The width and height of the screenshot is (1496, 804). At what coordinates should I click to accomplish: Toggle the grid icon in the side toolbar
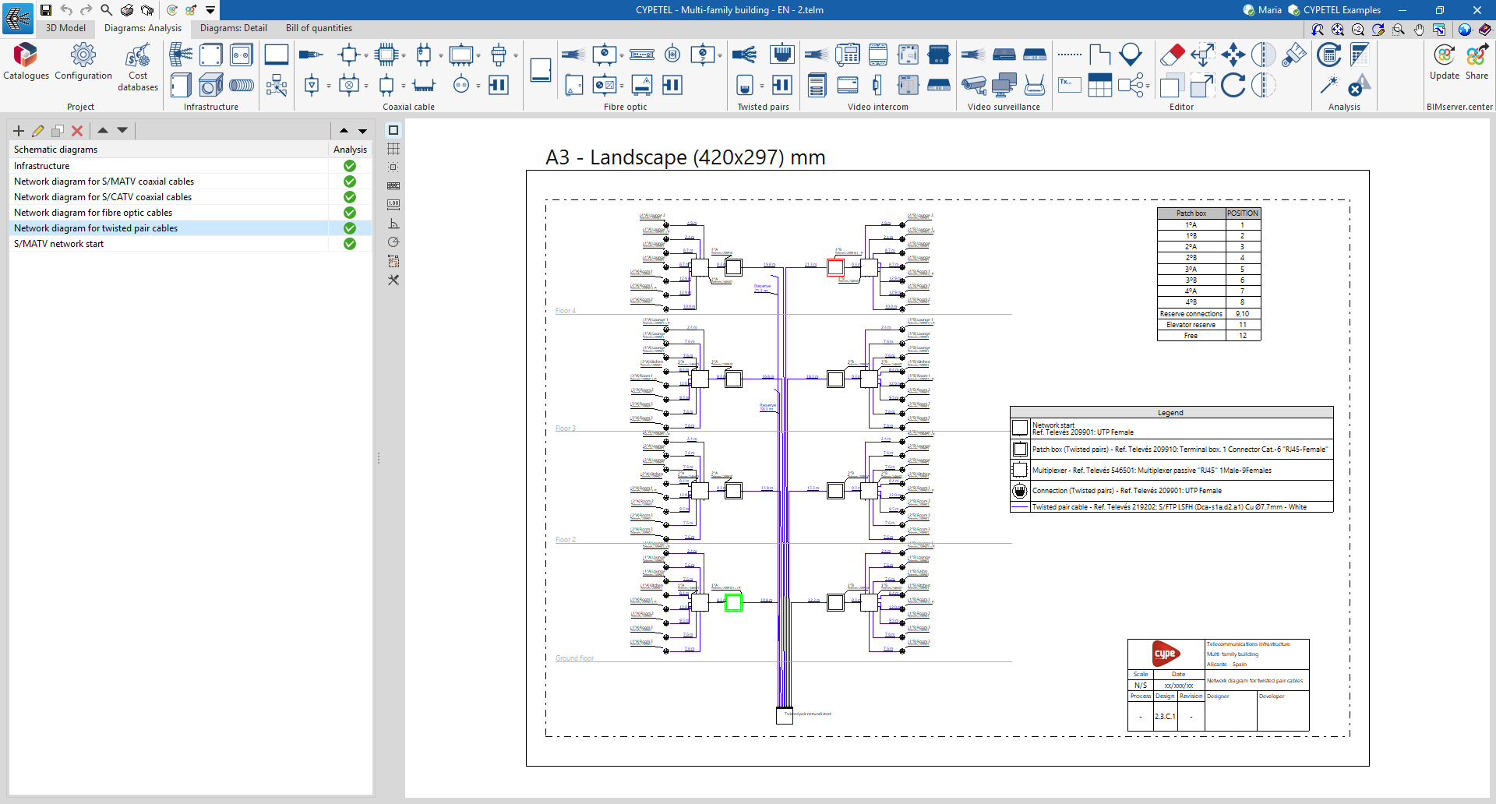(393, 149)
